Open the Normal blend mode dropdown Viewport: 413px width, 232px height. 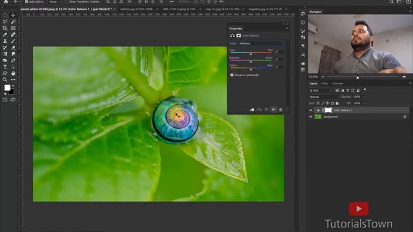[x=324, y=97]
